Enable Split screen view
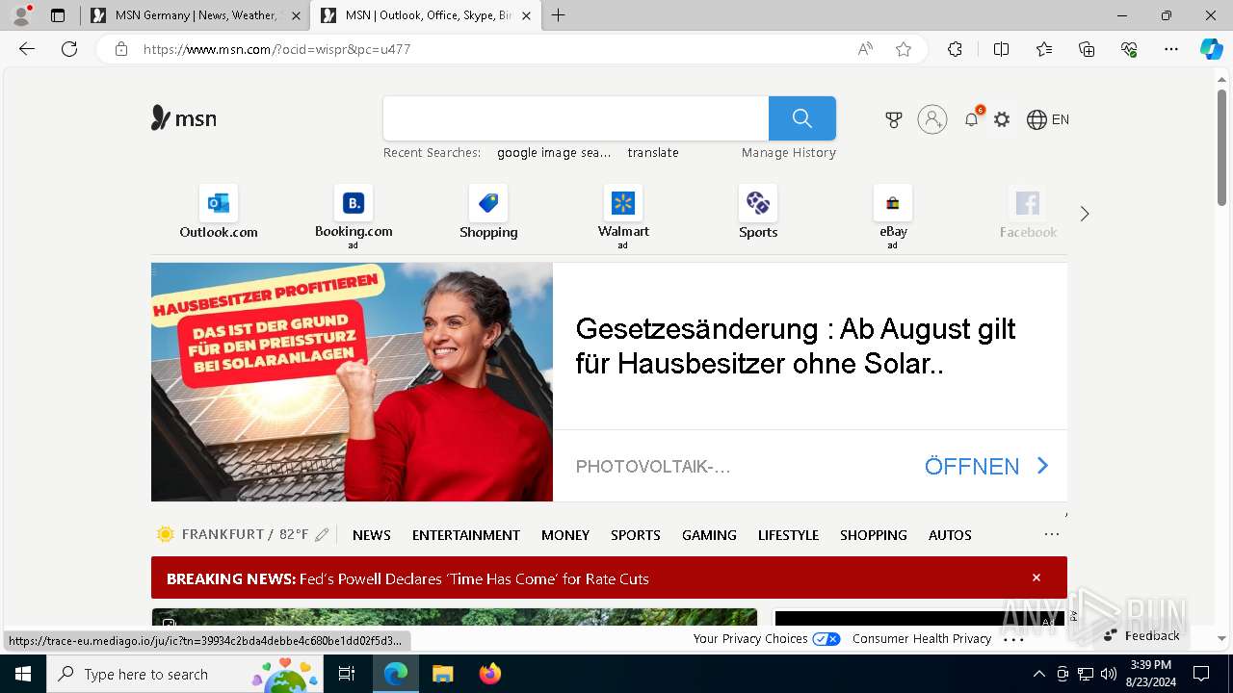This screenshot has height=693, width=1233. (x=1001, y=49)
